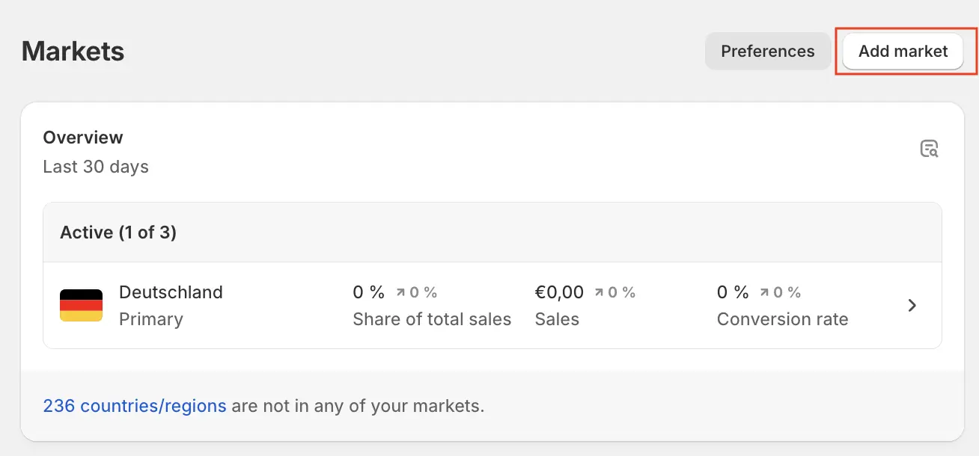Click trend arrow next to €0,00 sales
The image size is (979, 456).
point(600,292)
